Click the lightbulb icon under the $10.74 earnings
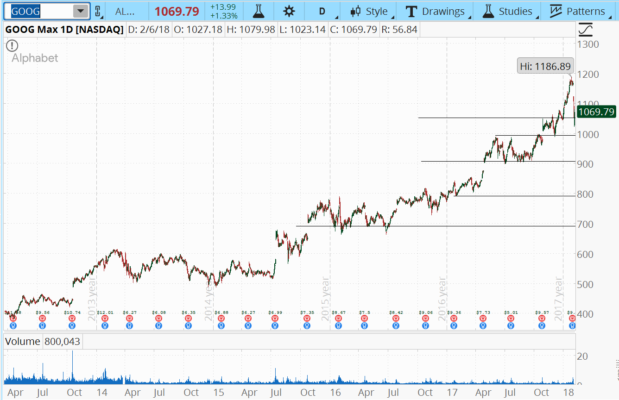619x400 pixels. click(x=72, y=326)
